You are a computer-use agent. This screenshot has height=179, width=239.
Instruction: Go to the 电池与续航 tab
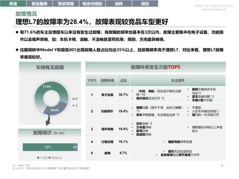[x=92, y=3]
